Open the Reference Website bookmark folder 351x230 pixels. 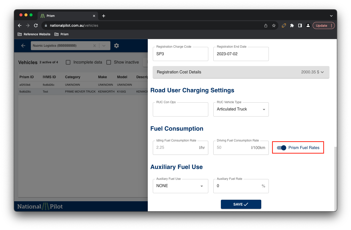(34, 34)
